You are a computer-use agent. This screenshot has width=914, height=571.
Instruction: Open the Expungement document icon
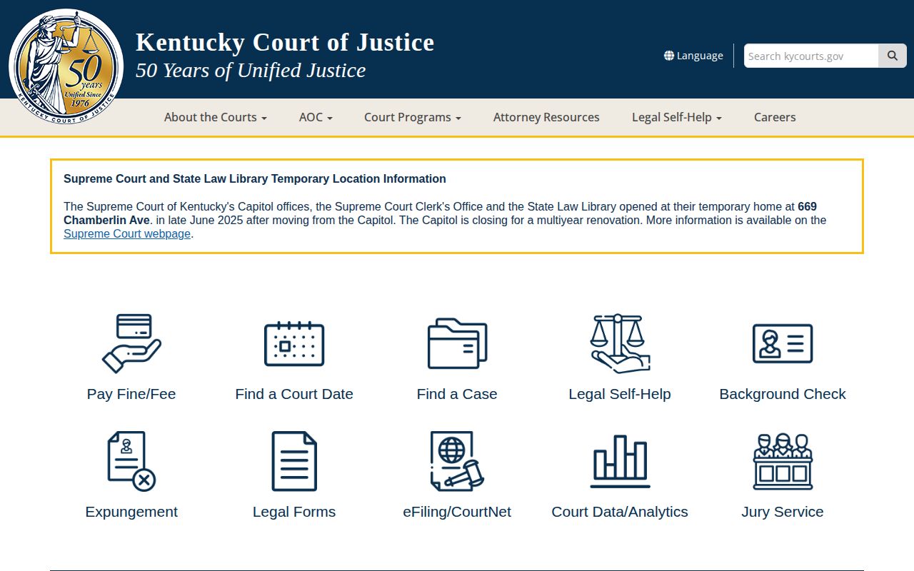pyautogui.click(x=131, y=461)
